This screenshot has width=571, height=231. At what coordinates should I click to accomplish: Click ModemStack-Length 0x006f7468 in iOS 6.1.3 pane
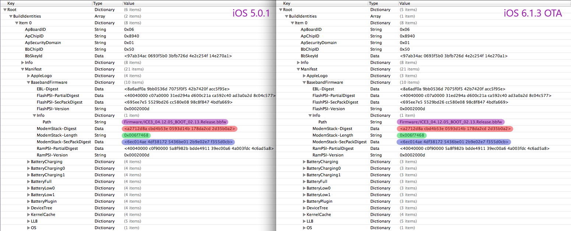(x=412, y=135)
